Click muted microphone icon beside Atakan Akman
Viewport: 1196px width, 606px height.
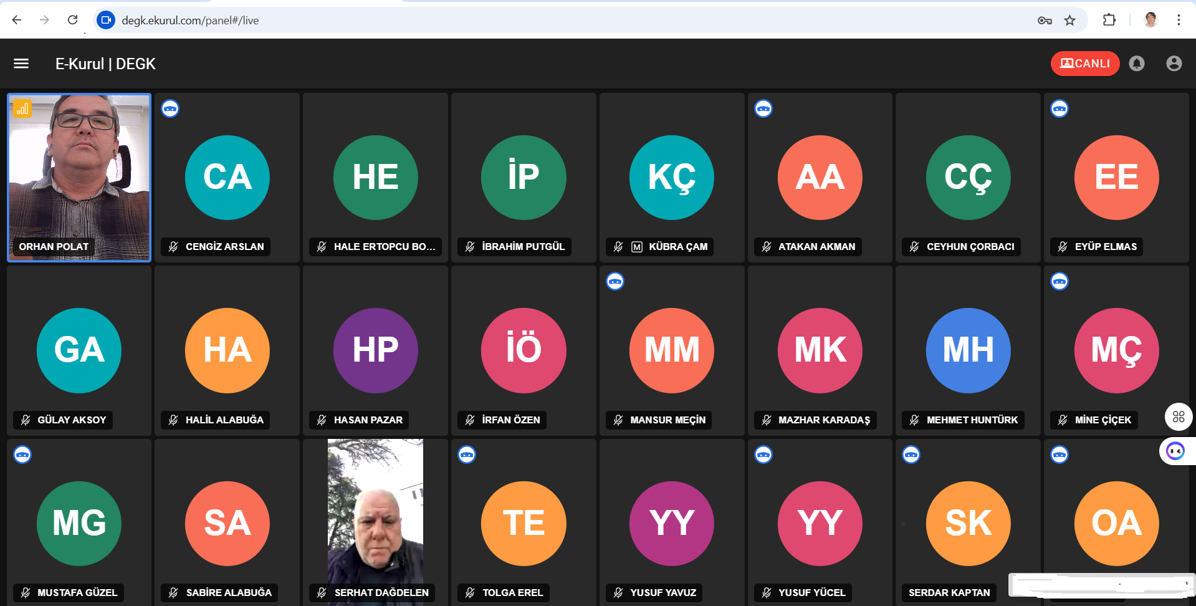[767, 247]
